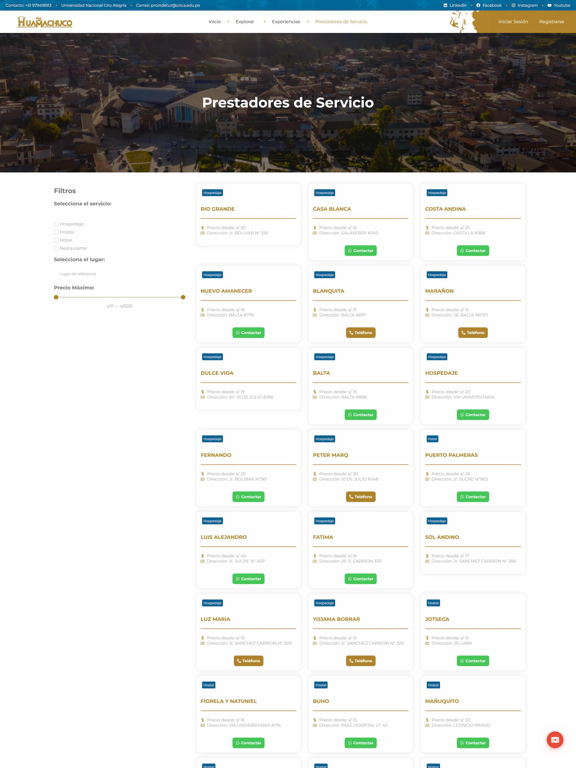Click Contactar on the BALTA card
The width and height of the screenshot is (576, 768).
[360, 414]
